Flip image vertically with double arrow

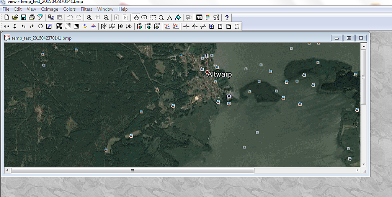click(15, 26)
